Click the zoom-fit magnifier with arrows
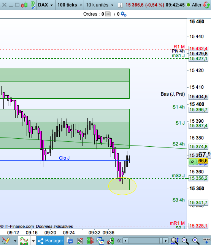Image resolution: width=211 pixels, height=245 pixels. (x=175, y=241)
